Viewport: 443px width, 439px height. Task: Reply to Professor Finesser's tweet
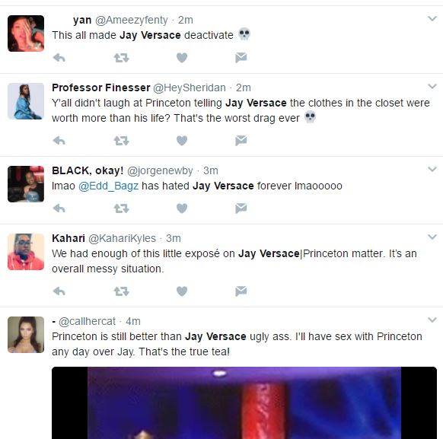[59, 141]
